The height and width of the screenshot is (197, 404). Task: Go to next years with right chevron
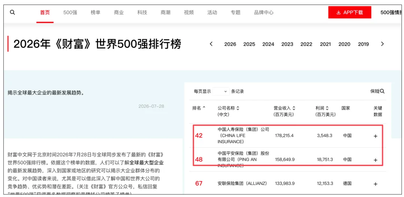382,44
